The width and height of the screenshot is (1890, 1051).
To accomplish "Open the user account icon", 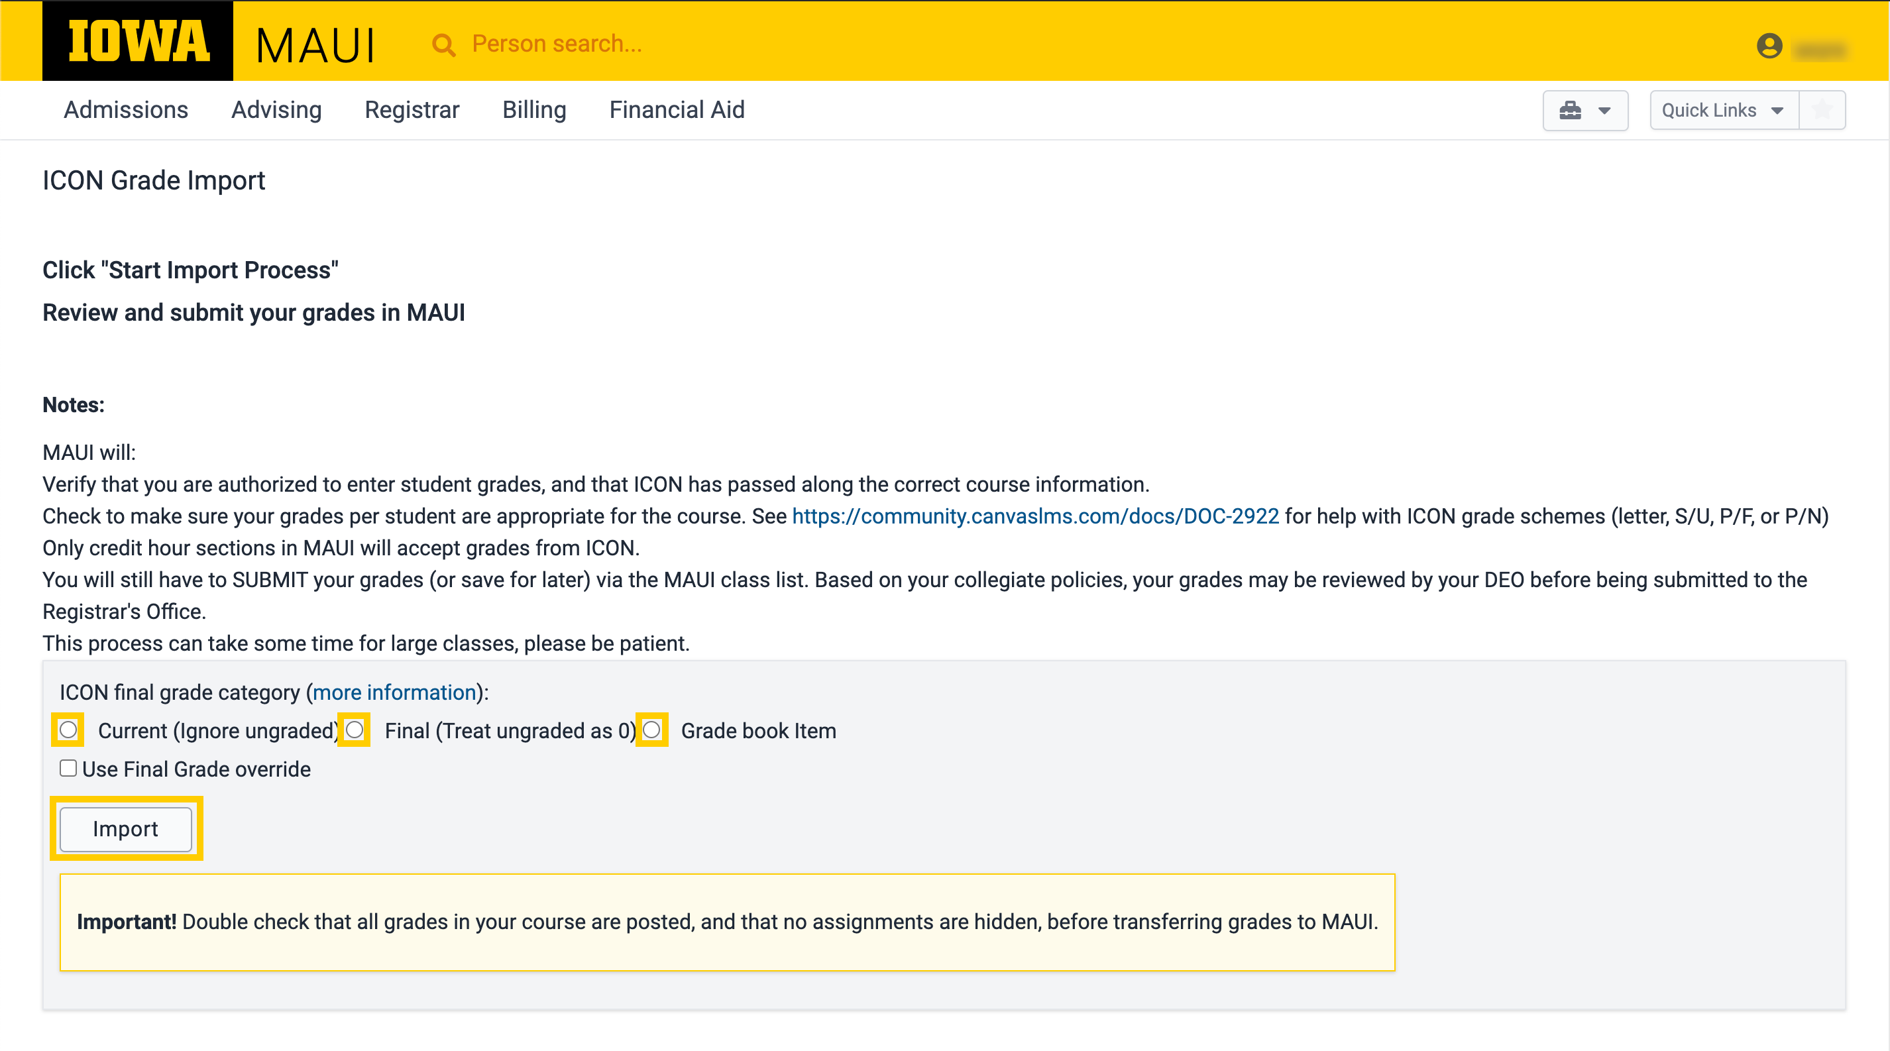I will click(x=1769, y=46).
